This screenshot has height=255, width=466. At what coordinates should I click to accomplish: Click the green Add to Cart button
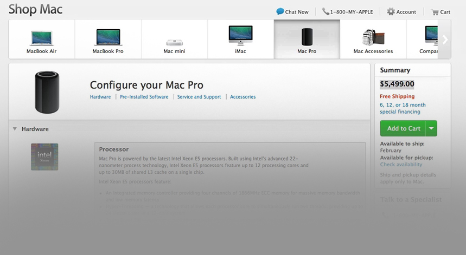(x=403, y=128)
